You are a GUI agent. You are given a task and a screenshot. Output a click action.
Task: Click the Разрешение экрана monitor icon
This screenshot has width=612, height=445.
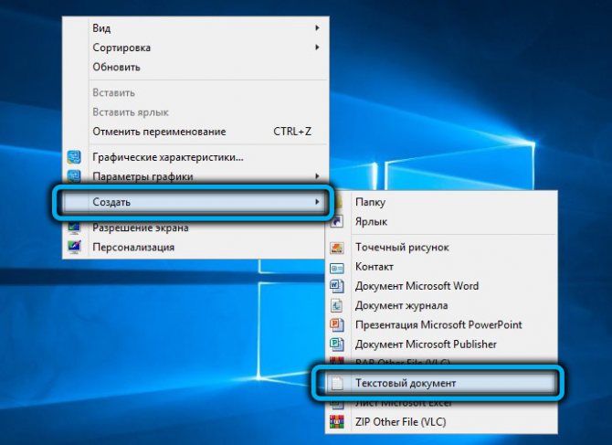(x=74, y=228)
